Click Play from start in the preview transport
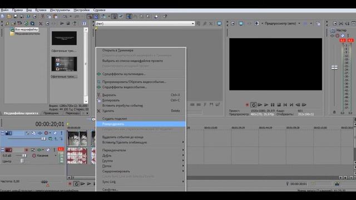 (260, 105)
